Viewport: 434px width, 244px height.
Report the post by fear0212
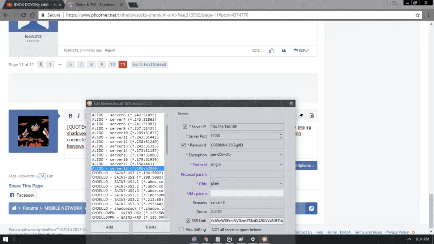click(x=110, y=51)
